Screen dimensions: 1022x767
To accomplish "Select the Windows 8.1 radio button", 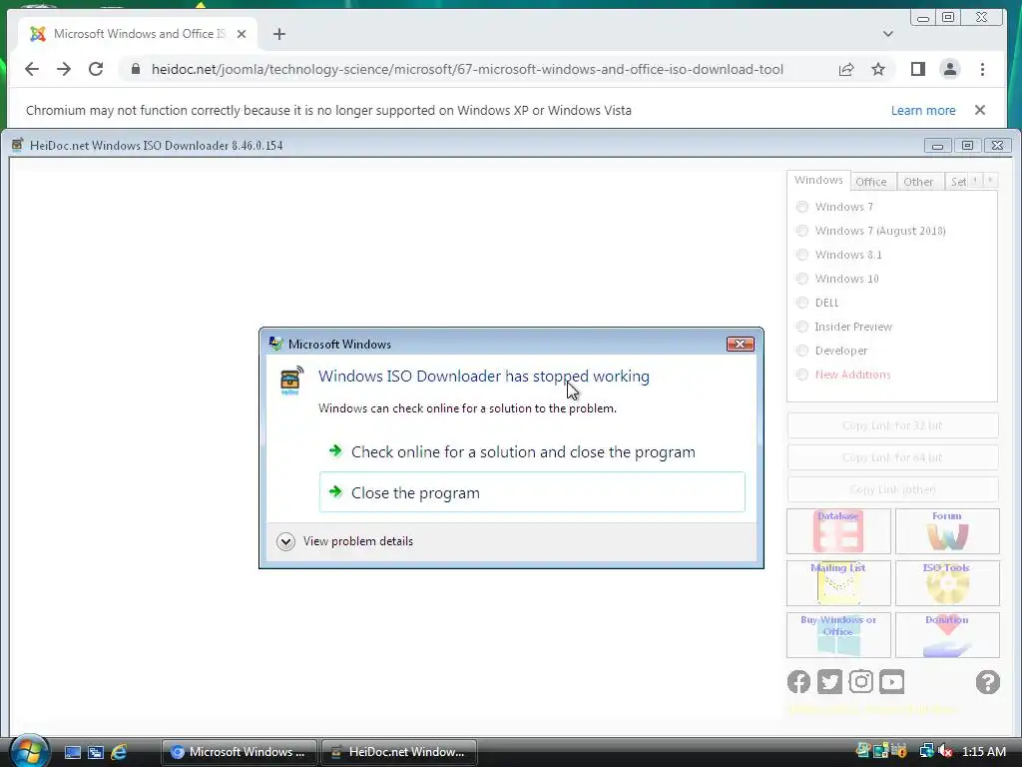I will coord(802,255).
